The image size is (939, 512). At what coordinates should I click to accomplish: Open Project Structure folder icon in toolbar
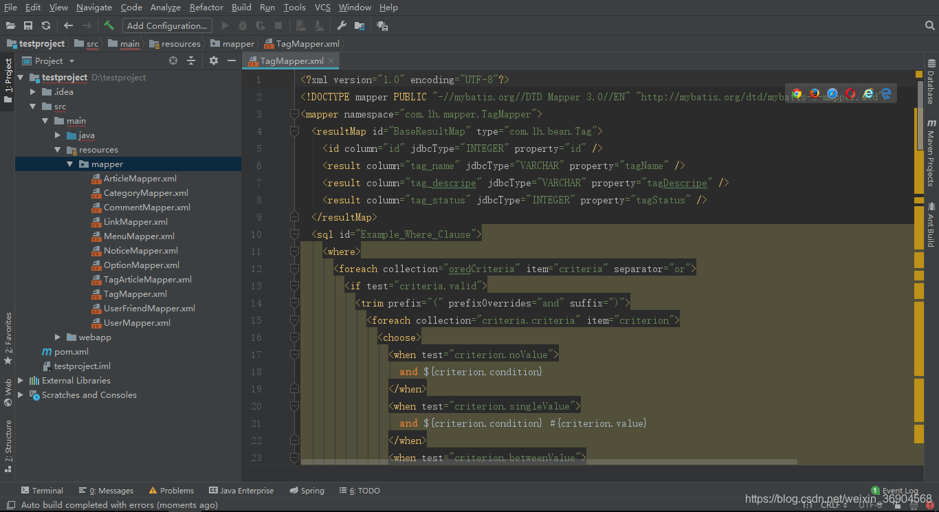[x=360, y=25]
